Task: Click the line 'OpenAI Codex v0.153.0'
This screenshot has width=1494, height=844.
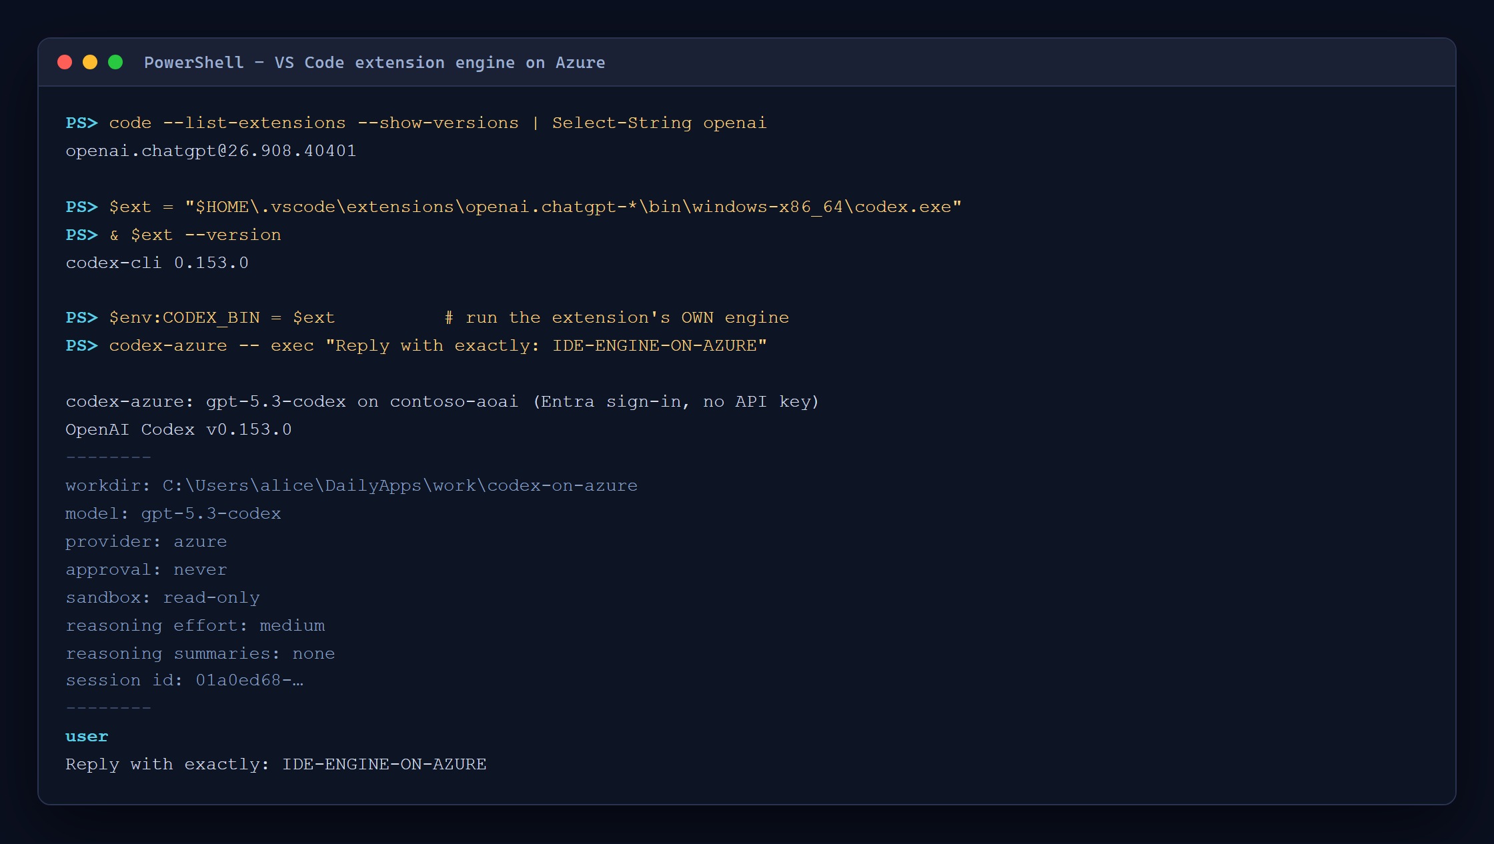Action: click(178, 430)
